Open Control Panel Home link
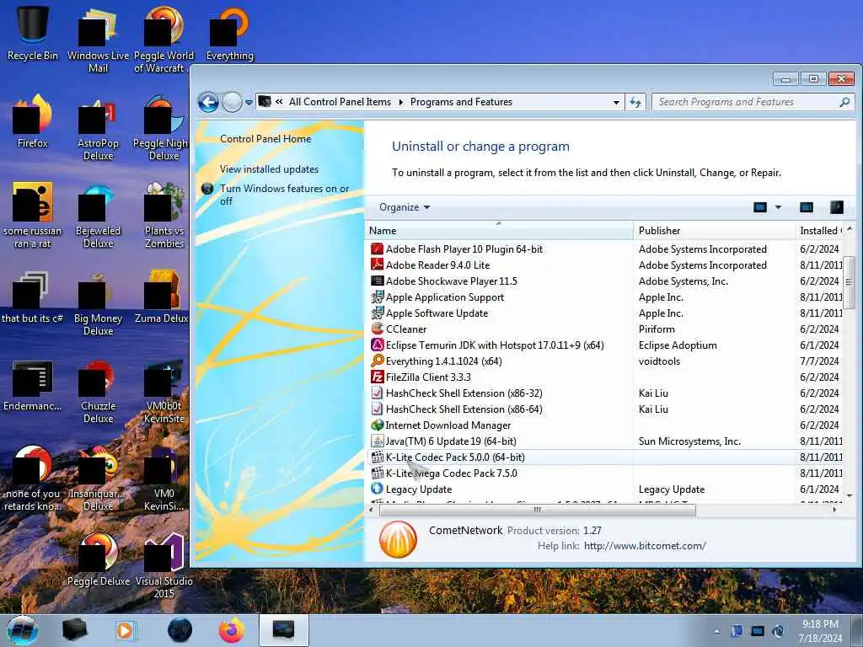 pyautogui.click(x=265, y=139)
